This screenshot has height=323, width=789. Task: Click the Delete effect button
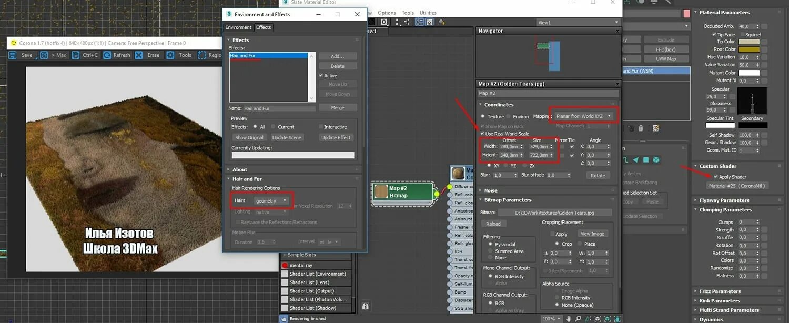(338, 66)
